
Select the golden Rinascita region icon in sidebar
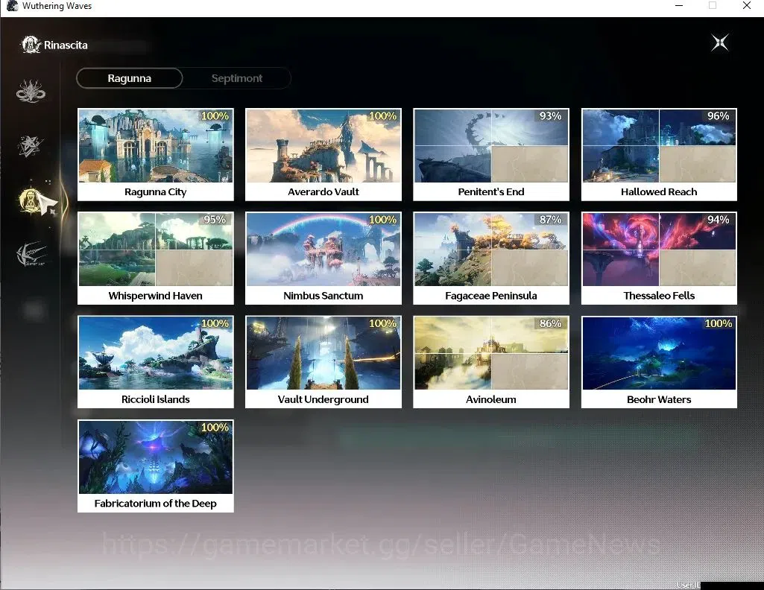32,201
